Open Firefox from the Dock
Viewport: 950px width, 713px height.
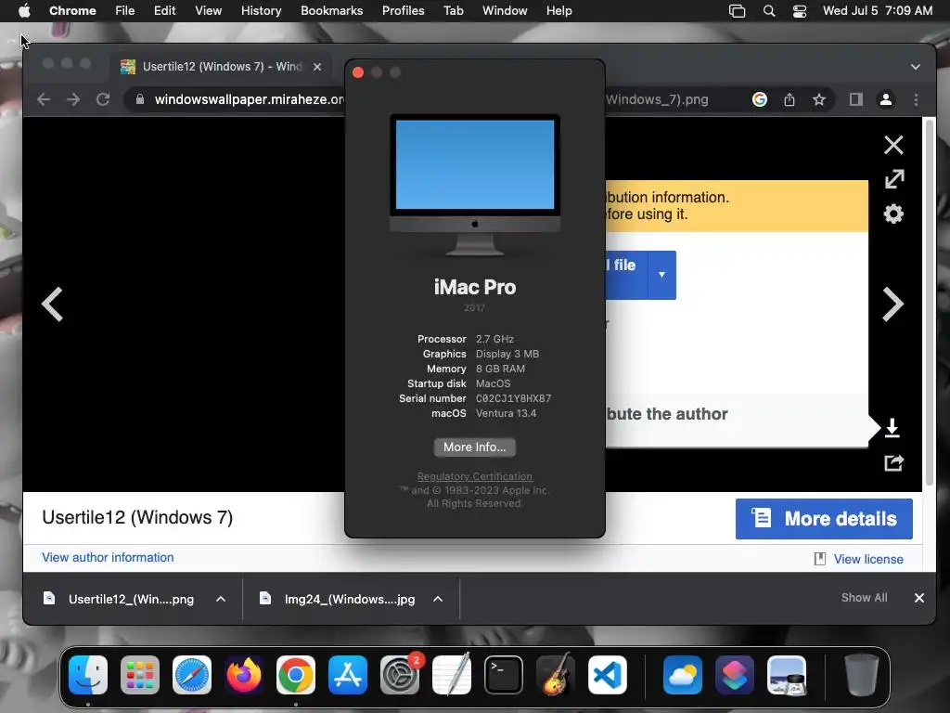point(244,675)
